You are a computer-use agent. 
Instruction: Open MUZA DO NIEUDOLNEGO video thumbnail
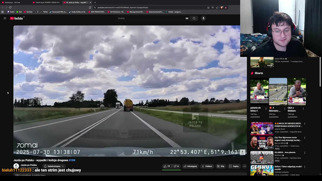[x=262, y=128]
